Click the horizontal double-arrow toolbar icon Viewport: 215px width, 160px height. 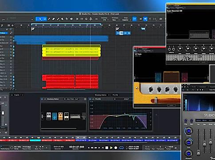(82, 19)
